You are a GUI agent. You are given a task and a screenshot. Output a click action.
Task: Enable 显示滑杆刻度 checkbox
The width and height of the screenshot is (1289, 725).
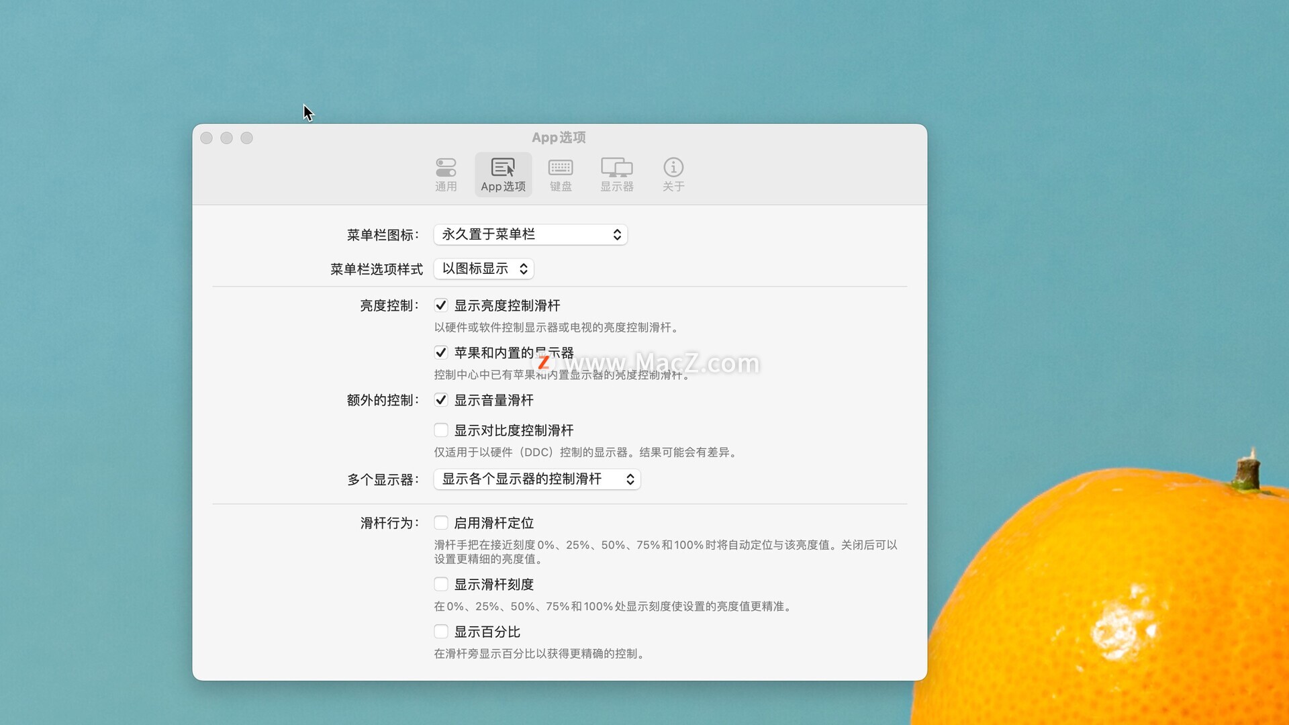[x=441, y=585]
